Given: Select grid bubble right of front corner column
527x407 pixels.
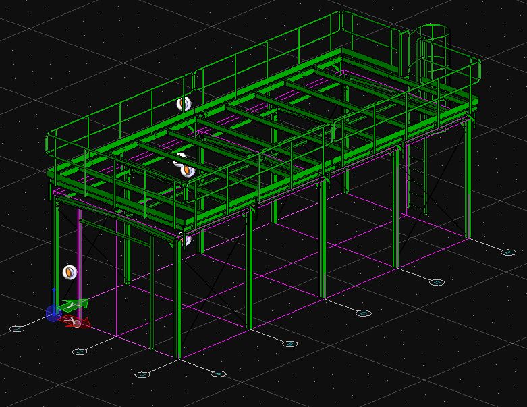Looking at the screenshot, I should tap(217, 373).
